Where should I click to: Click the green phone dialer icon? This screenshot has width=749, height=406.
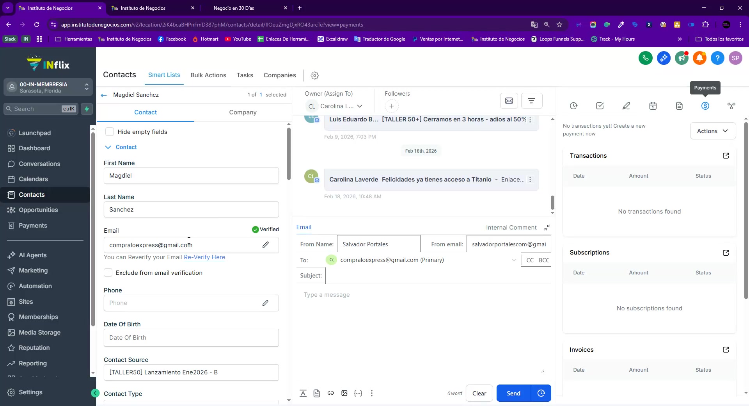pyautogui.click(x=646, y=58)
